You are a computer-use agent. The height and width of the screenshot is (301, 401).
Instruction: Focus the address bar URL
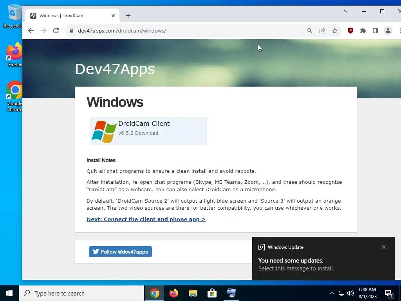pos(122,31)
